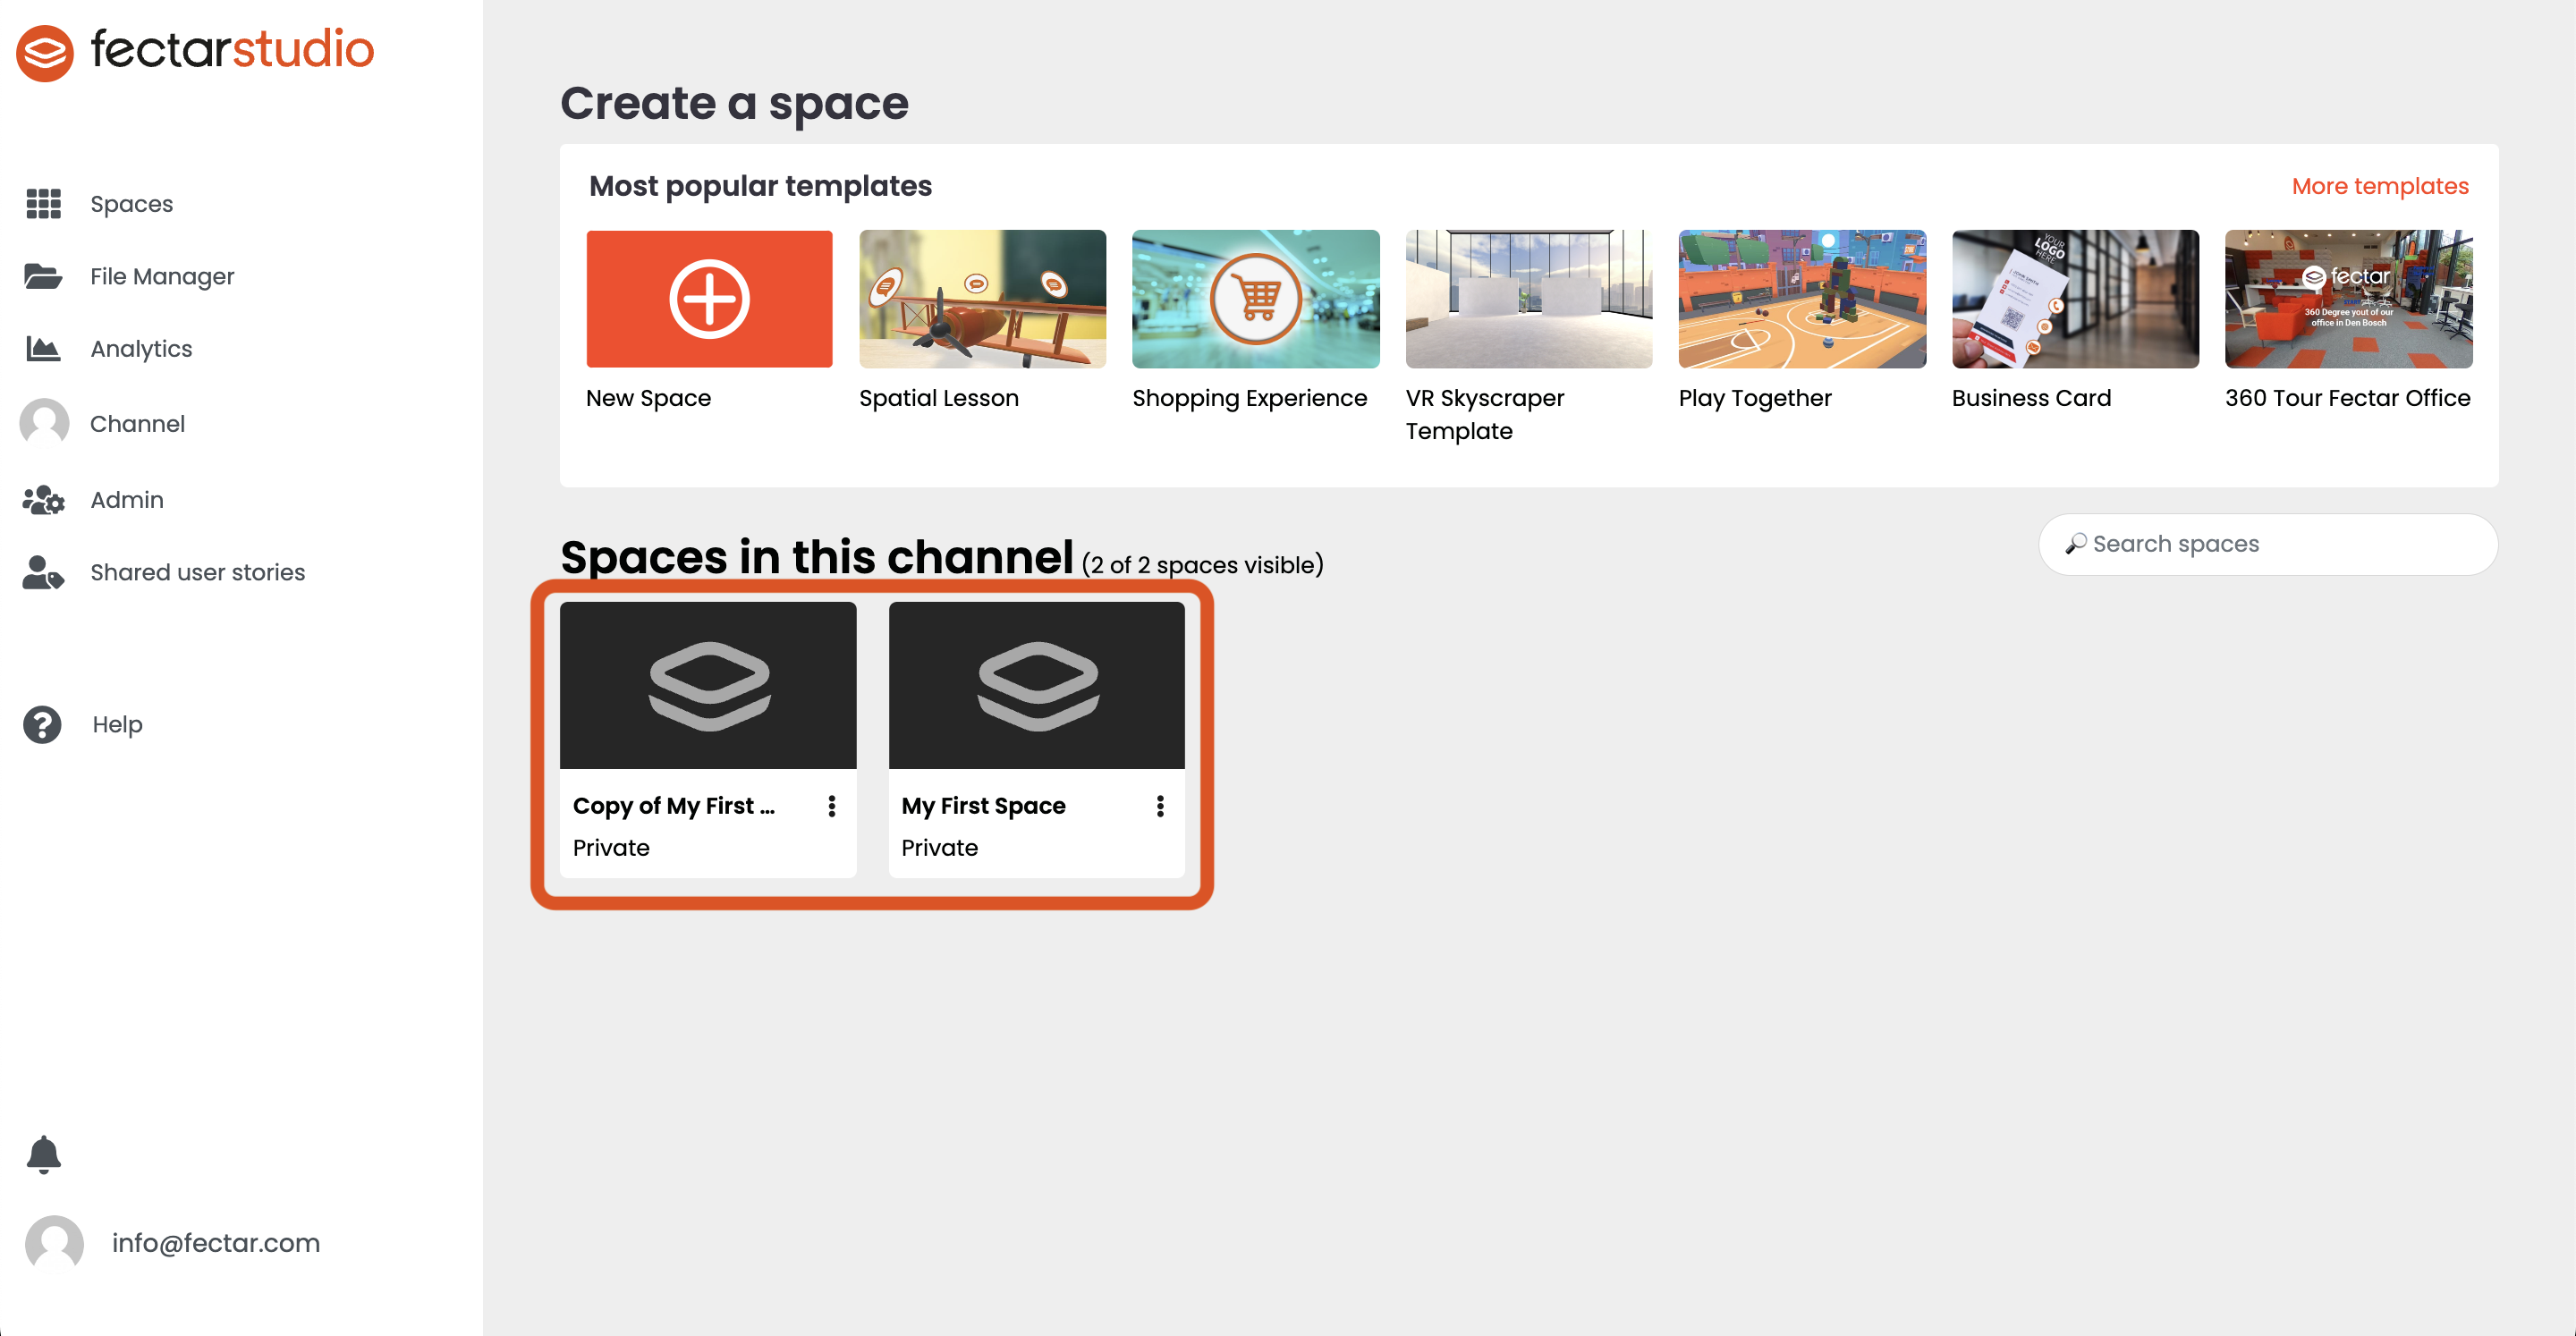The width and height of the screenshot is (2576, 1336).
Task: Open the Spaces grid icon
Action: coord(43,204)
